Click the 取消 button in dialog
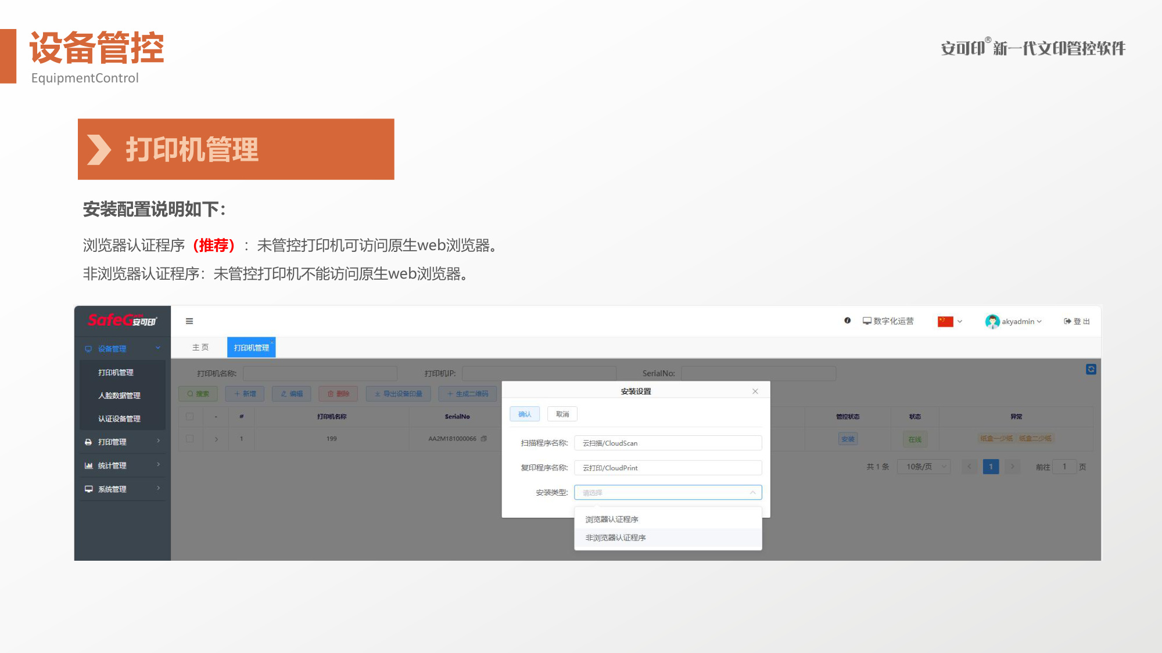Viewport: 1162px width, 653px height. 562,414
